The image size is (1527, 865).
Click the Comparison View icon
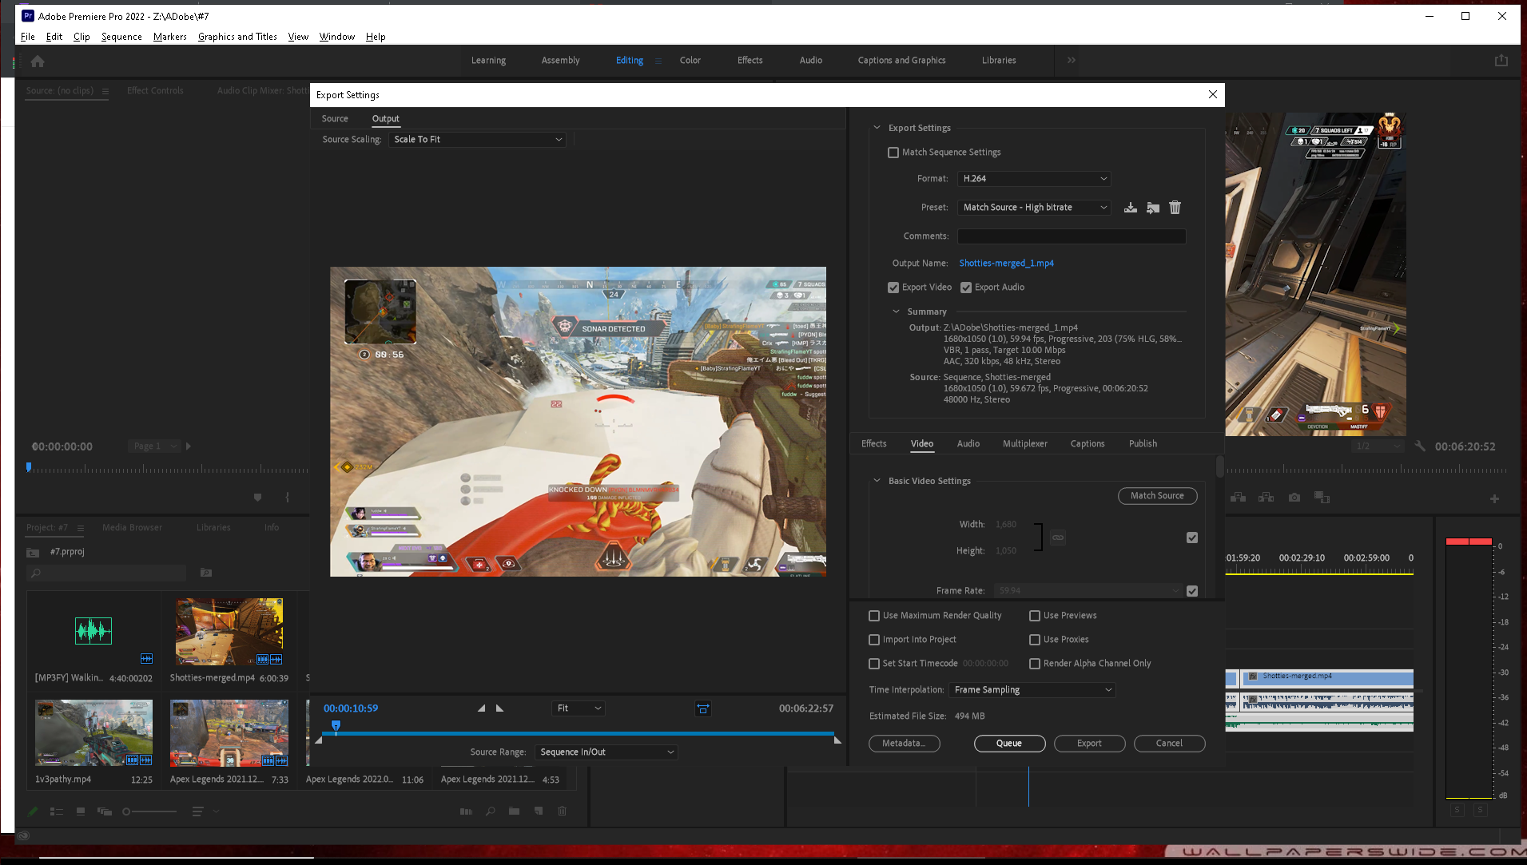[x=1322, y=498]
